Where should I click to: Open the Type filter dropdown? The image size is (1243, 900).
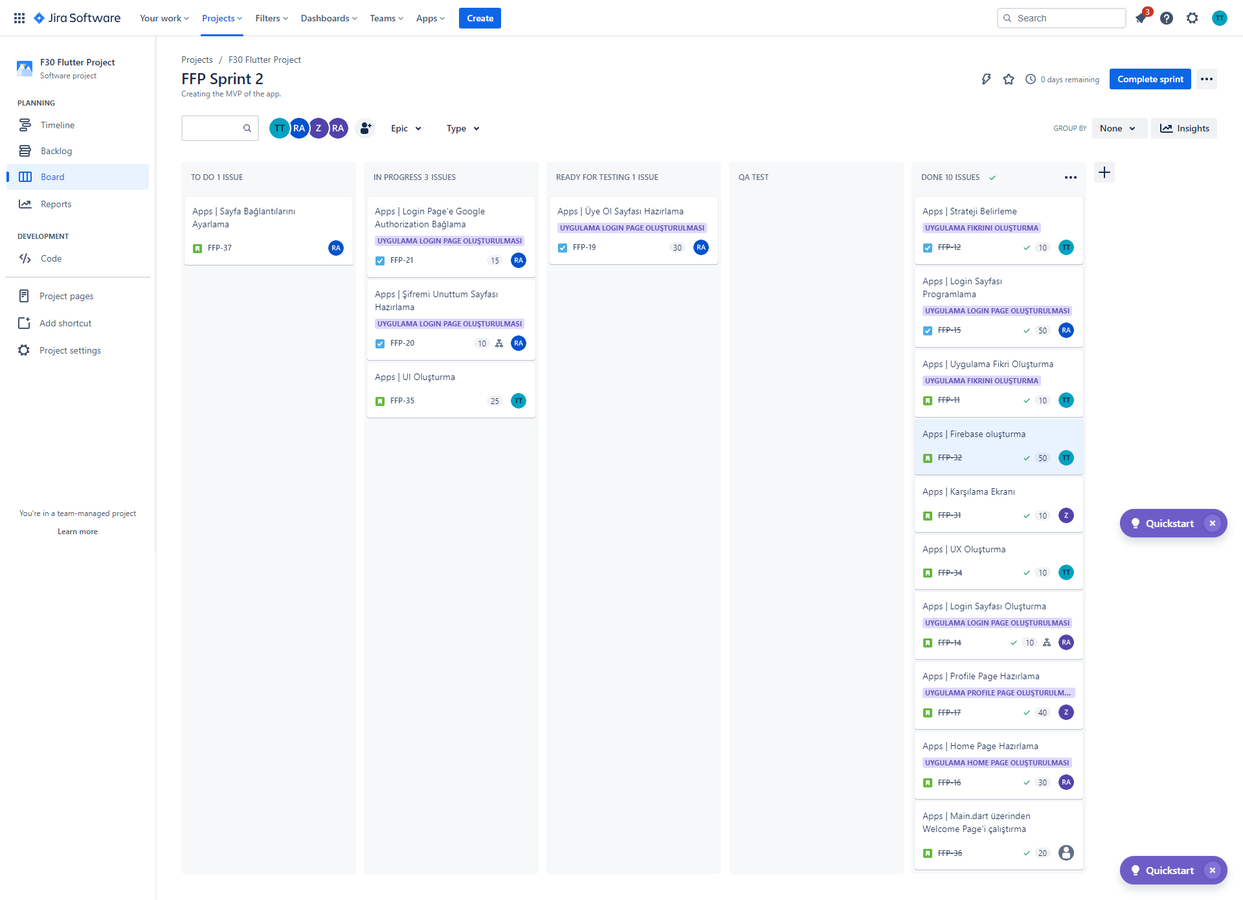462,128
